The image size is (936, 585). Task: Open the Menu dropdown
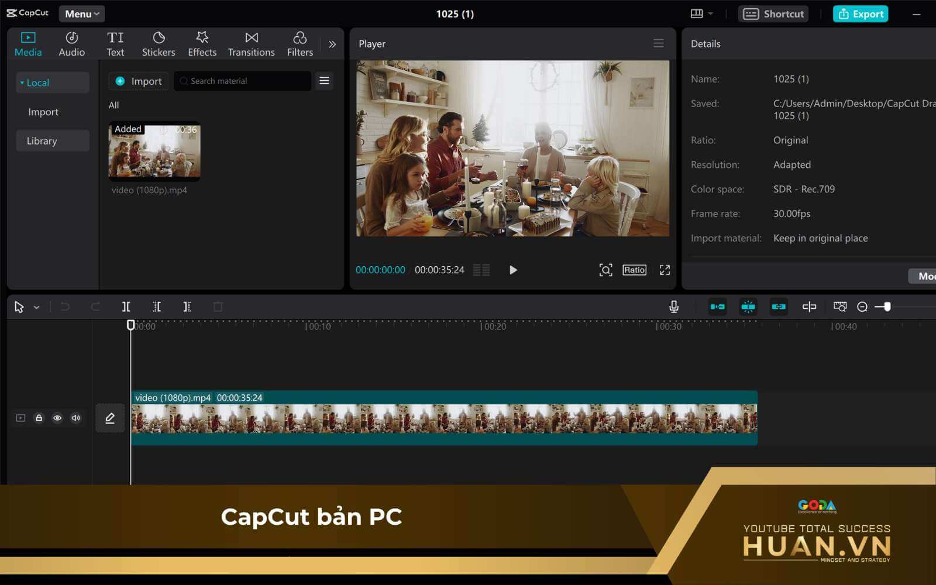(x=81, y=14)
